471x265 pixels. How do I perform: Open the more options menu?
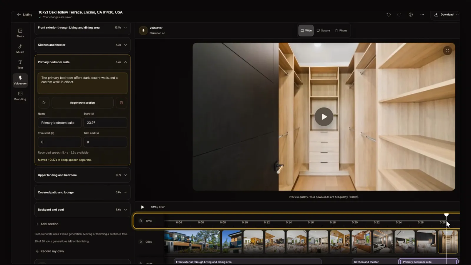pos(422,14)
